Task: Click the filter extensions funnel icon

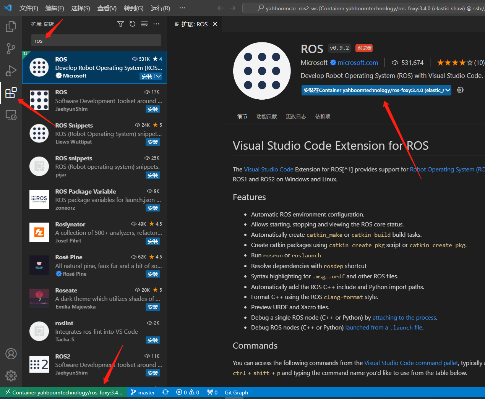Action: click(x=120, y=24)
